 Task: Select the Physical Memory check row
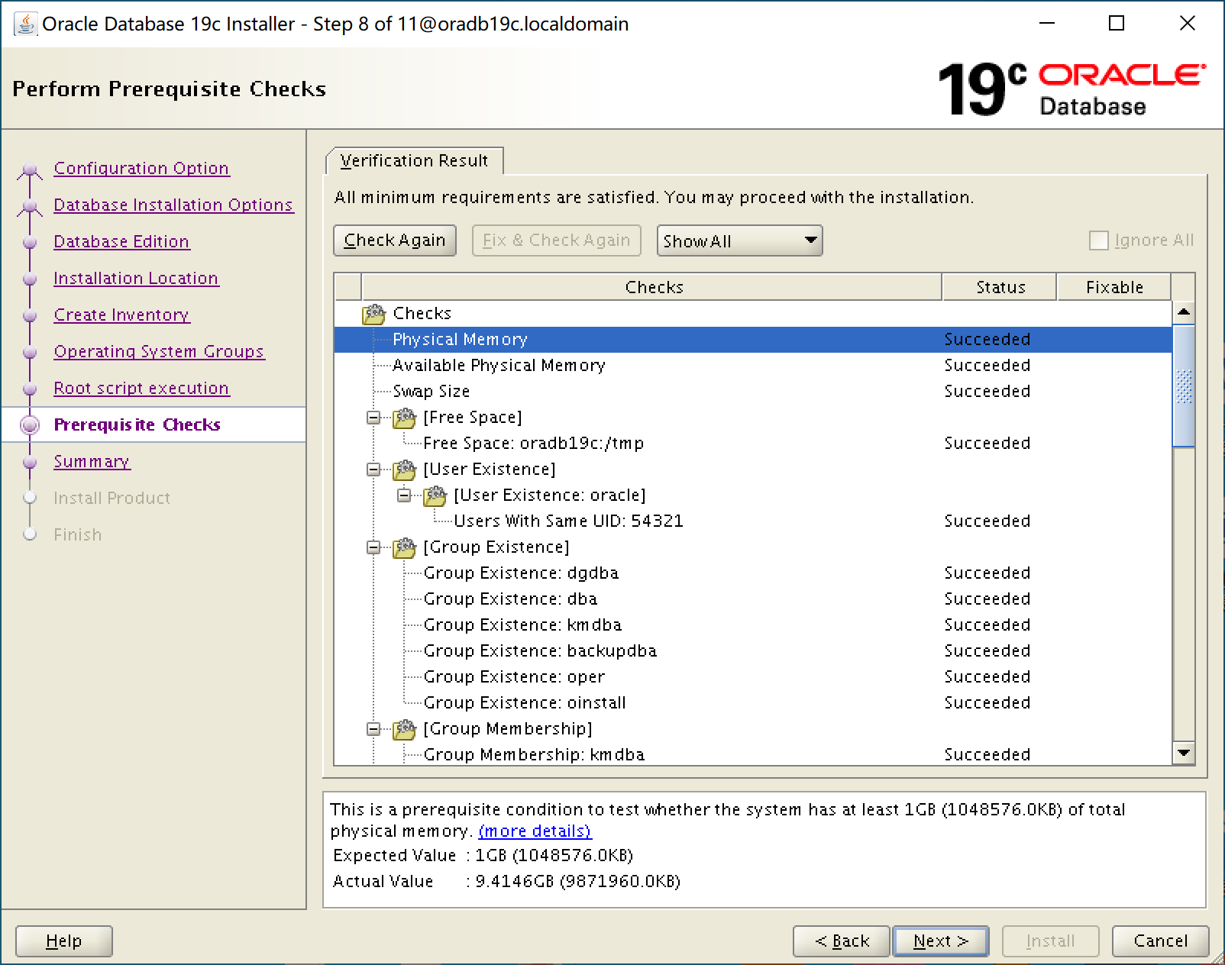pos(753,340)
